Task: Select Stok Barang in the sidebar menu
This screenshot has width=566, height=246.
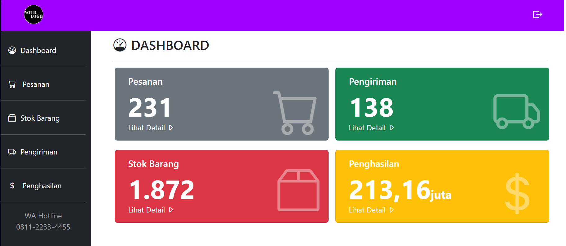Action: (43, 118)
